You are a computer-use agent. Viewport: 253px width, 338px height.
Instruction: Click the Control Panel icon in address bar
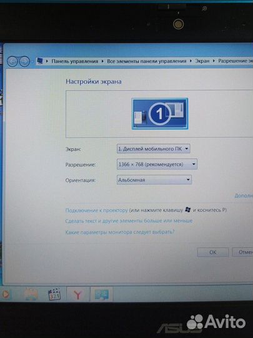[40, 61]
